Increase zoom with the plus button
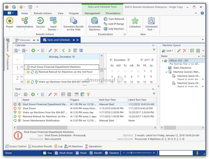The width and height of the screenshot is (209, 159). (154, 153)
